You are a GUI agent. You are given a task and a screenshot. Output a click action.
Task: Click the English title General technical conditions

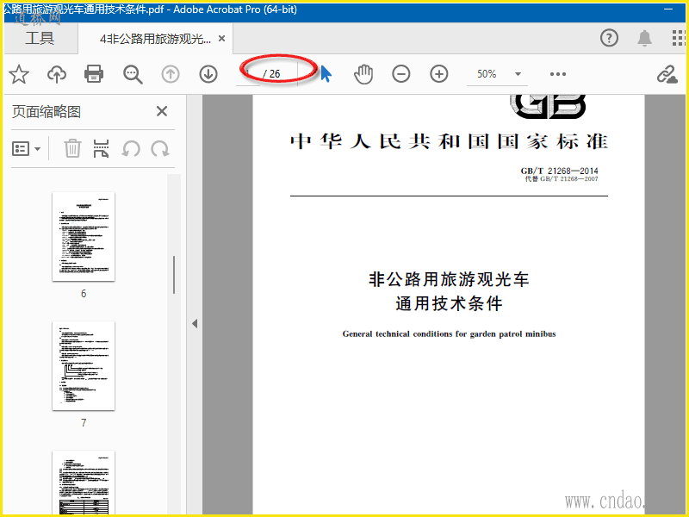449,334
